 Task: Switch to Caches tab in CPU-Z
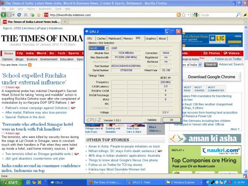tap(101, 39)
